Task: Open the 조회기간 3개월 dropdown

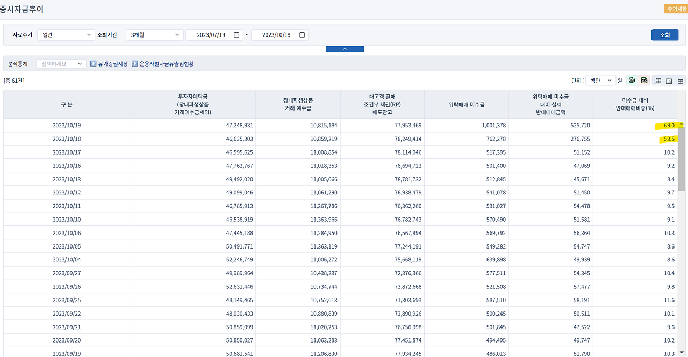Action: pos(154,35)
